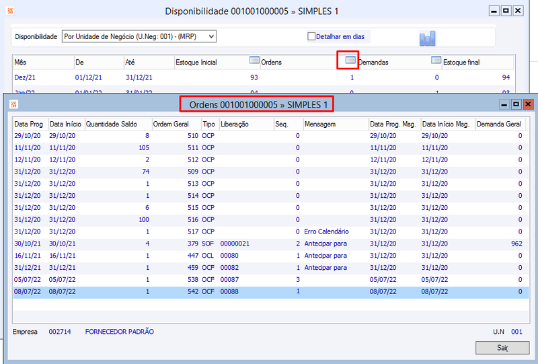This screenshot has width=538, height=364.
Task: Select order 514 in Ordem Geral
Action: coord(193,196)
